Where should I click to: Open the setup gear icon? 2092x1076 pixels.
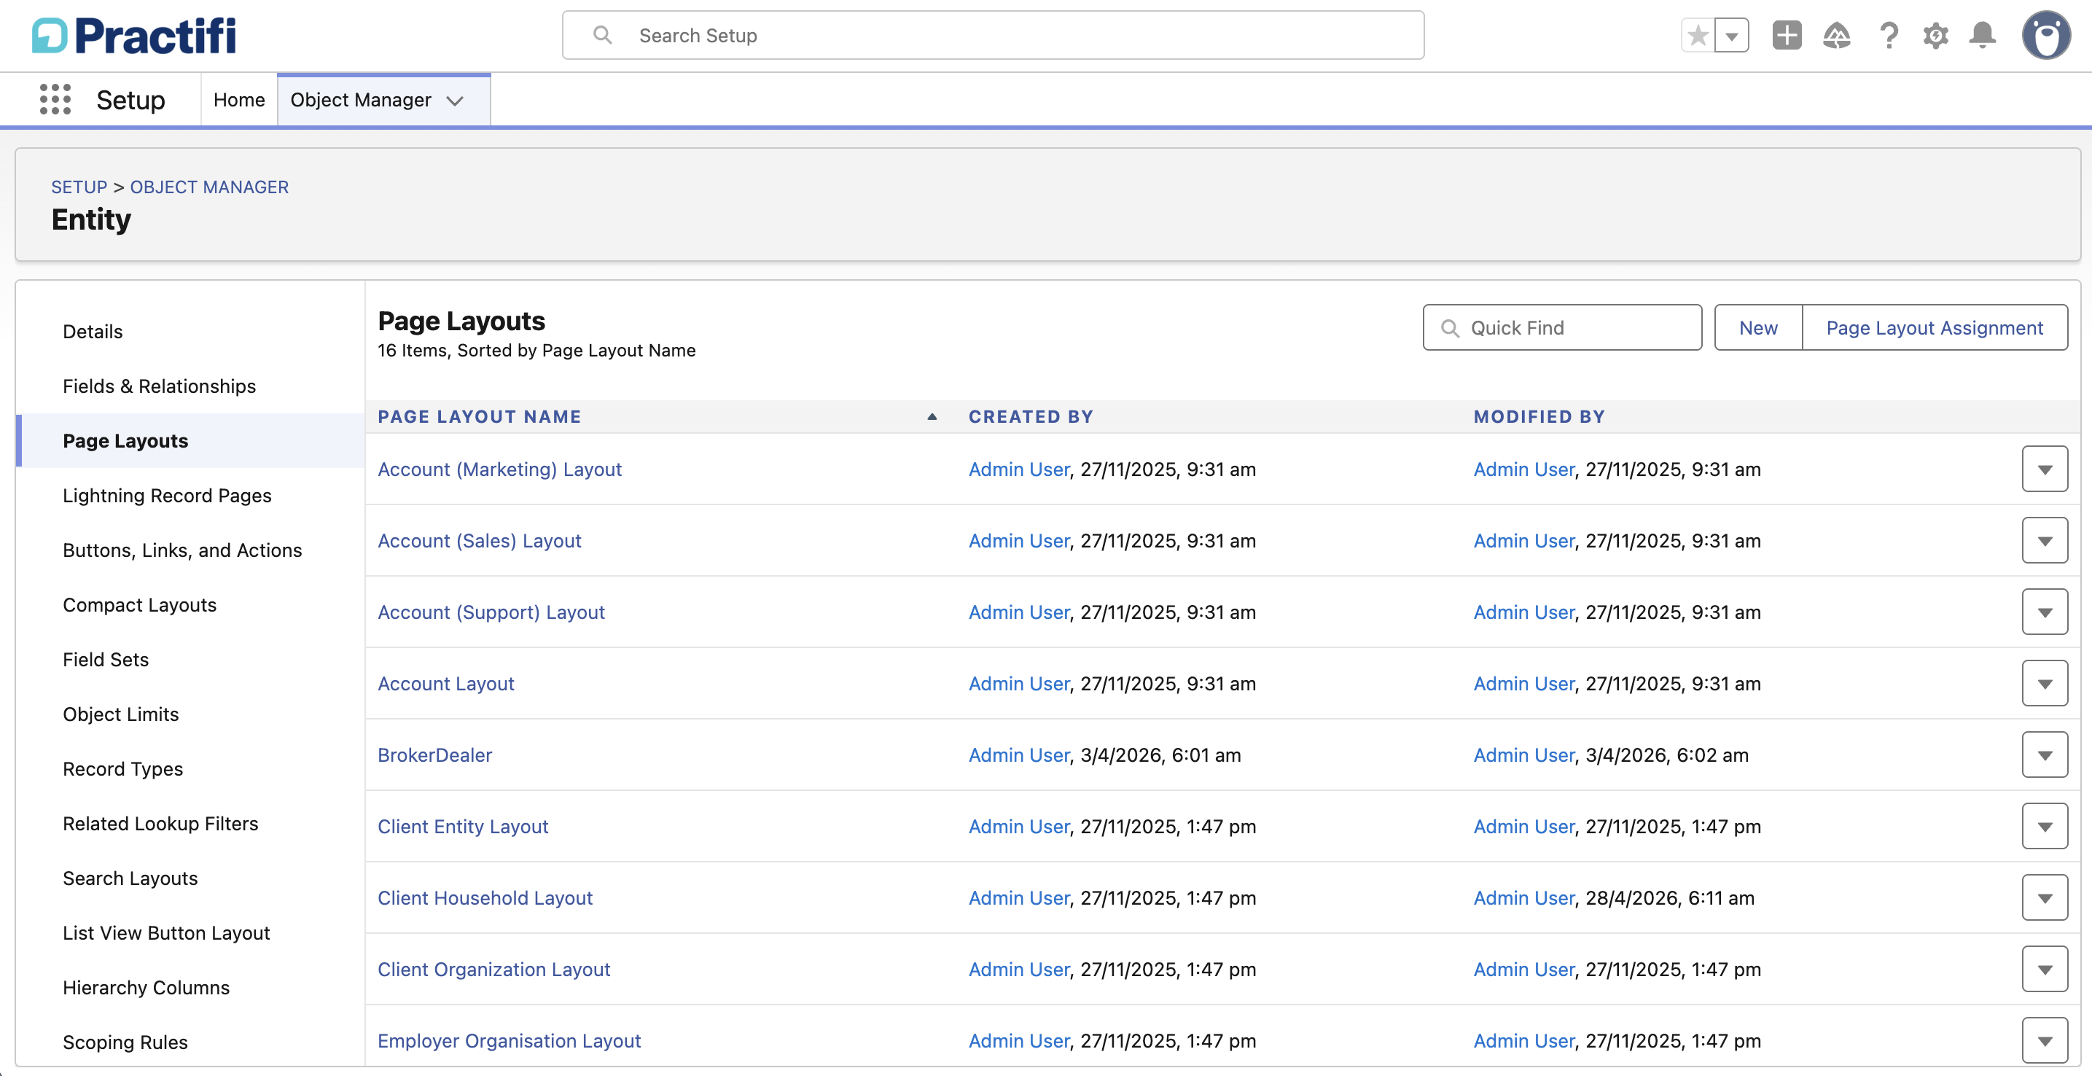[1935, 36]
